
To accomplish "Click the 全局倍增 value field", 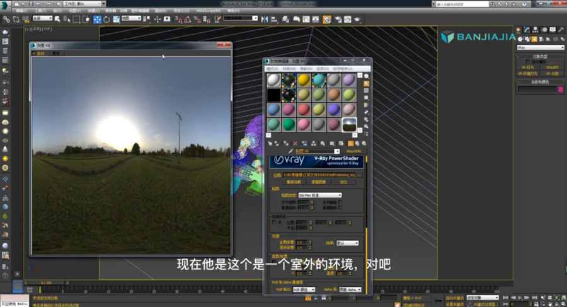I will 302,242.
